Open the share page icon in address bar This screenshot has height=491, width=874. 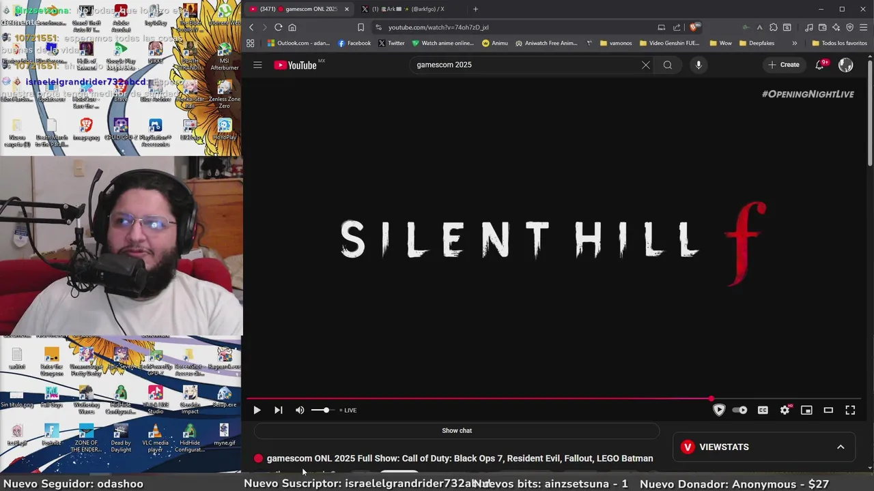pyautogui.click(x=677, y=27)
